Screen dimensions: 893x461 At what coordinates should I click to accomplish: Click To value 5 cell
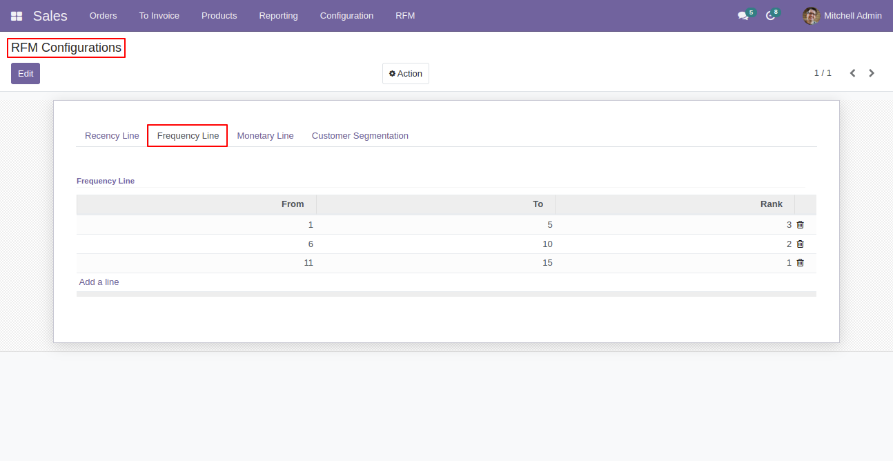[x=436, y=225]
